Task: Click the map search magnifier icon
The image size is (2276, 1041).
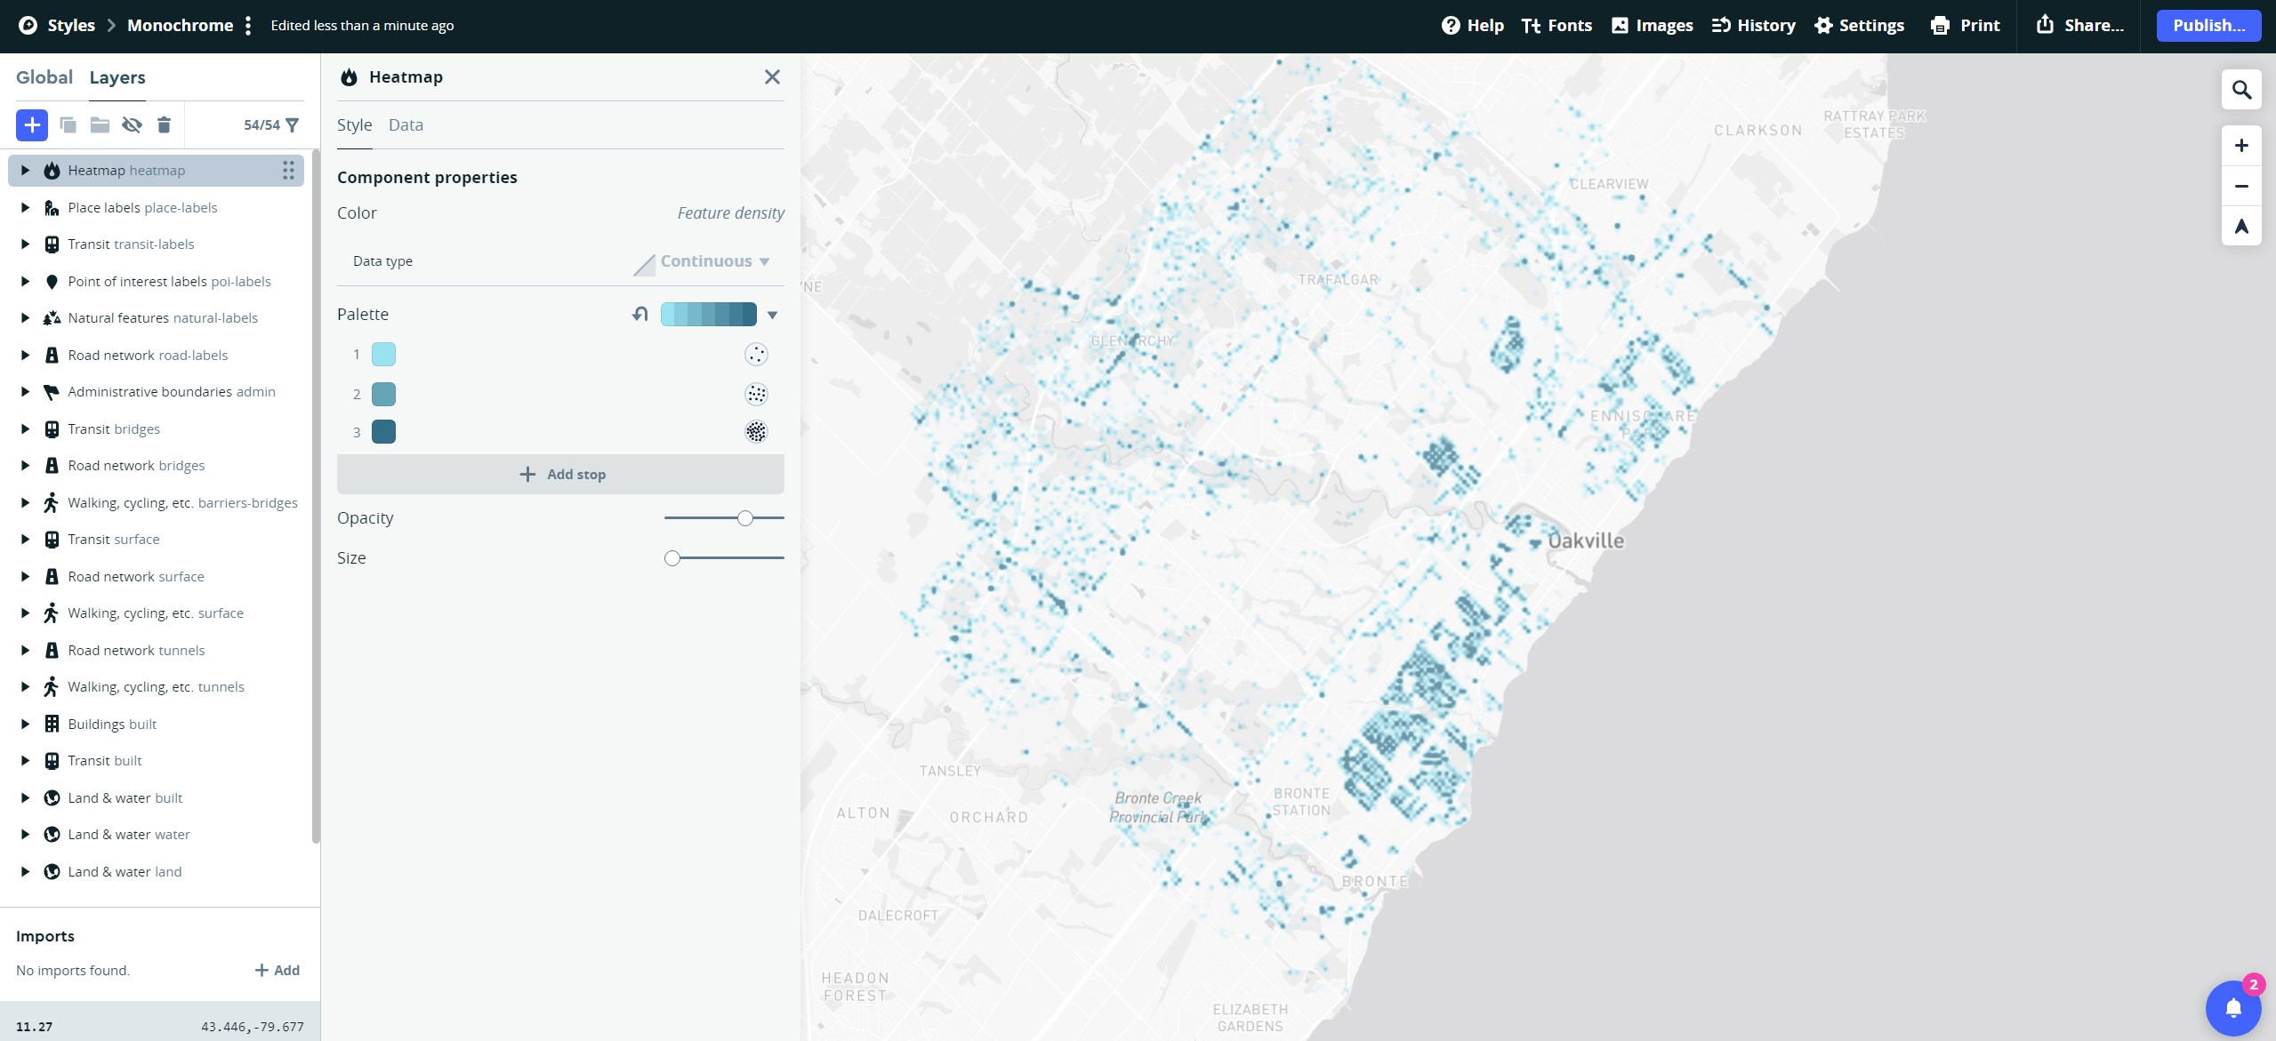Action: [x=2241, y=90]
